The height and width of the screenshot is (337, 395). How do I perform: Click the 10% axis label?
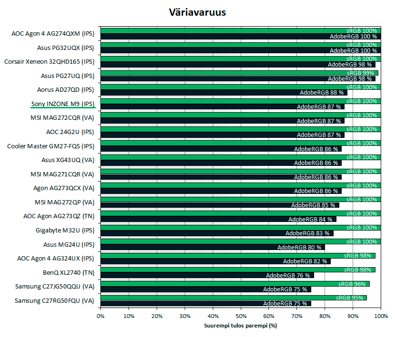(x=128, y=316)
